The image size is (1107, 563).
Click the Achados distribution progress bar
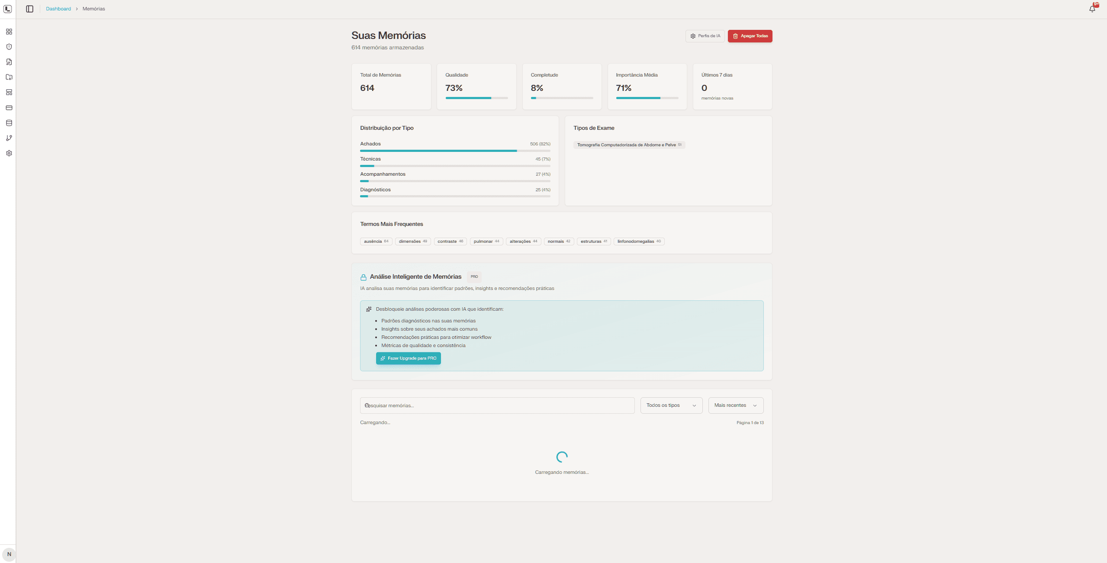pos(455,151)
